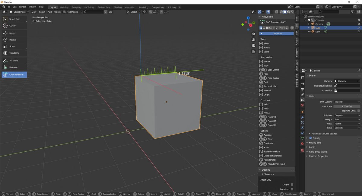Pick the Scale tool in left toolbar
The width and height of the screenshot is (362, 196).
14,46
